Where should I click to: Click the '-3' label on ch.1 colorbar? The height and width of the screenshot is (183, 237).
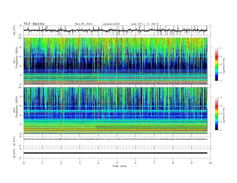pyautogui.click(x=221, y=48)
